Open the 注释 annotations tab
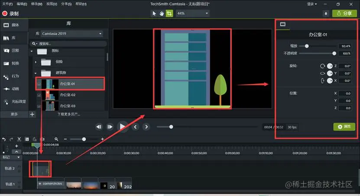360x196 pixels. 14,51
